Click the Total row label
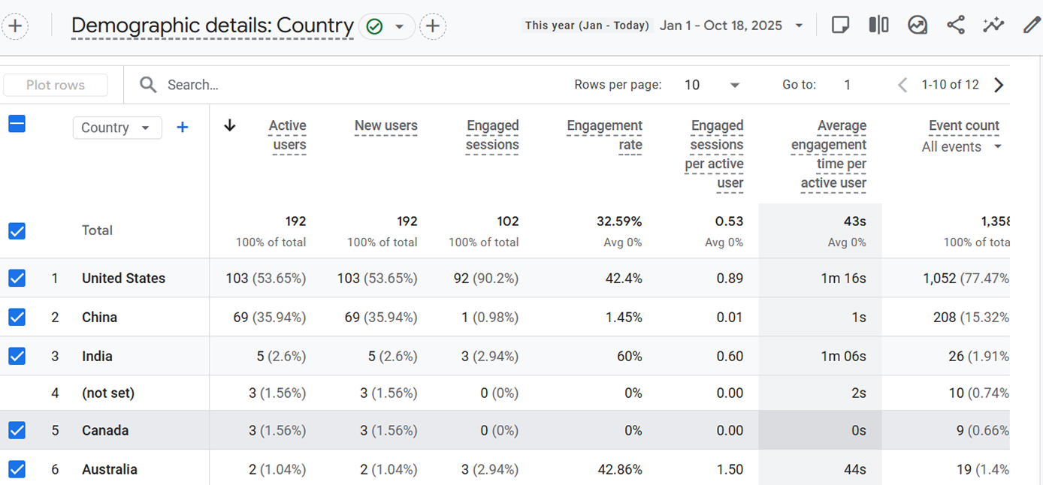This screenshot has width=1043, height=485. click(97, 230)
